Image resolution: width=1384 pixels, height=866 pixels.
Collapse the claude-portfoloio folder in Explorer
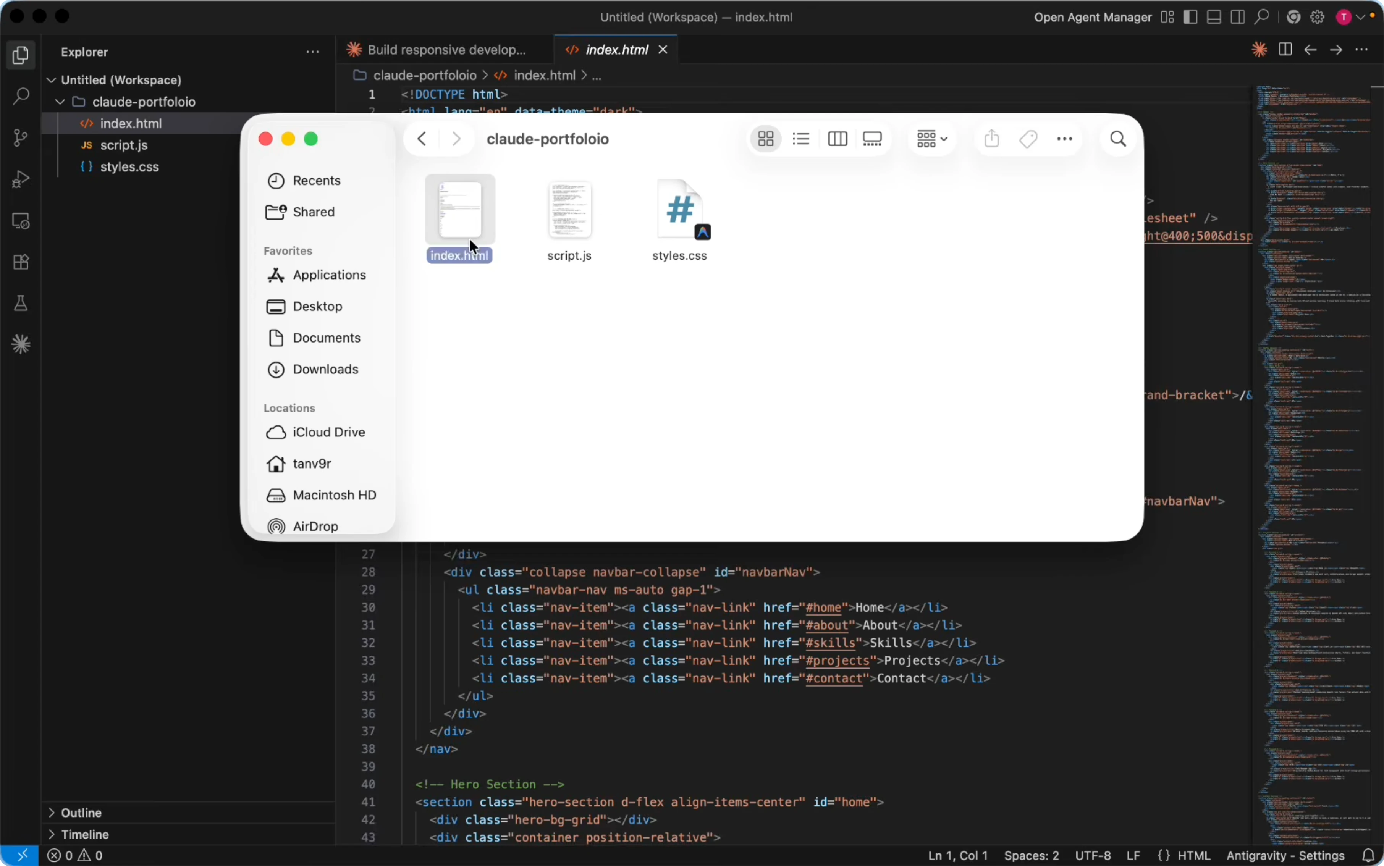(x=60, y=102)
